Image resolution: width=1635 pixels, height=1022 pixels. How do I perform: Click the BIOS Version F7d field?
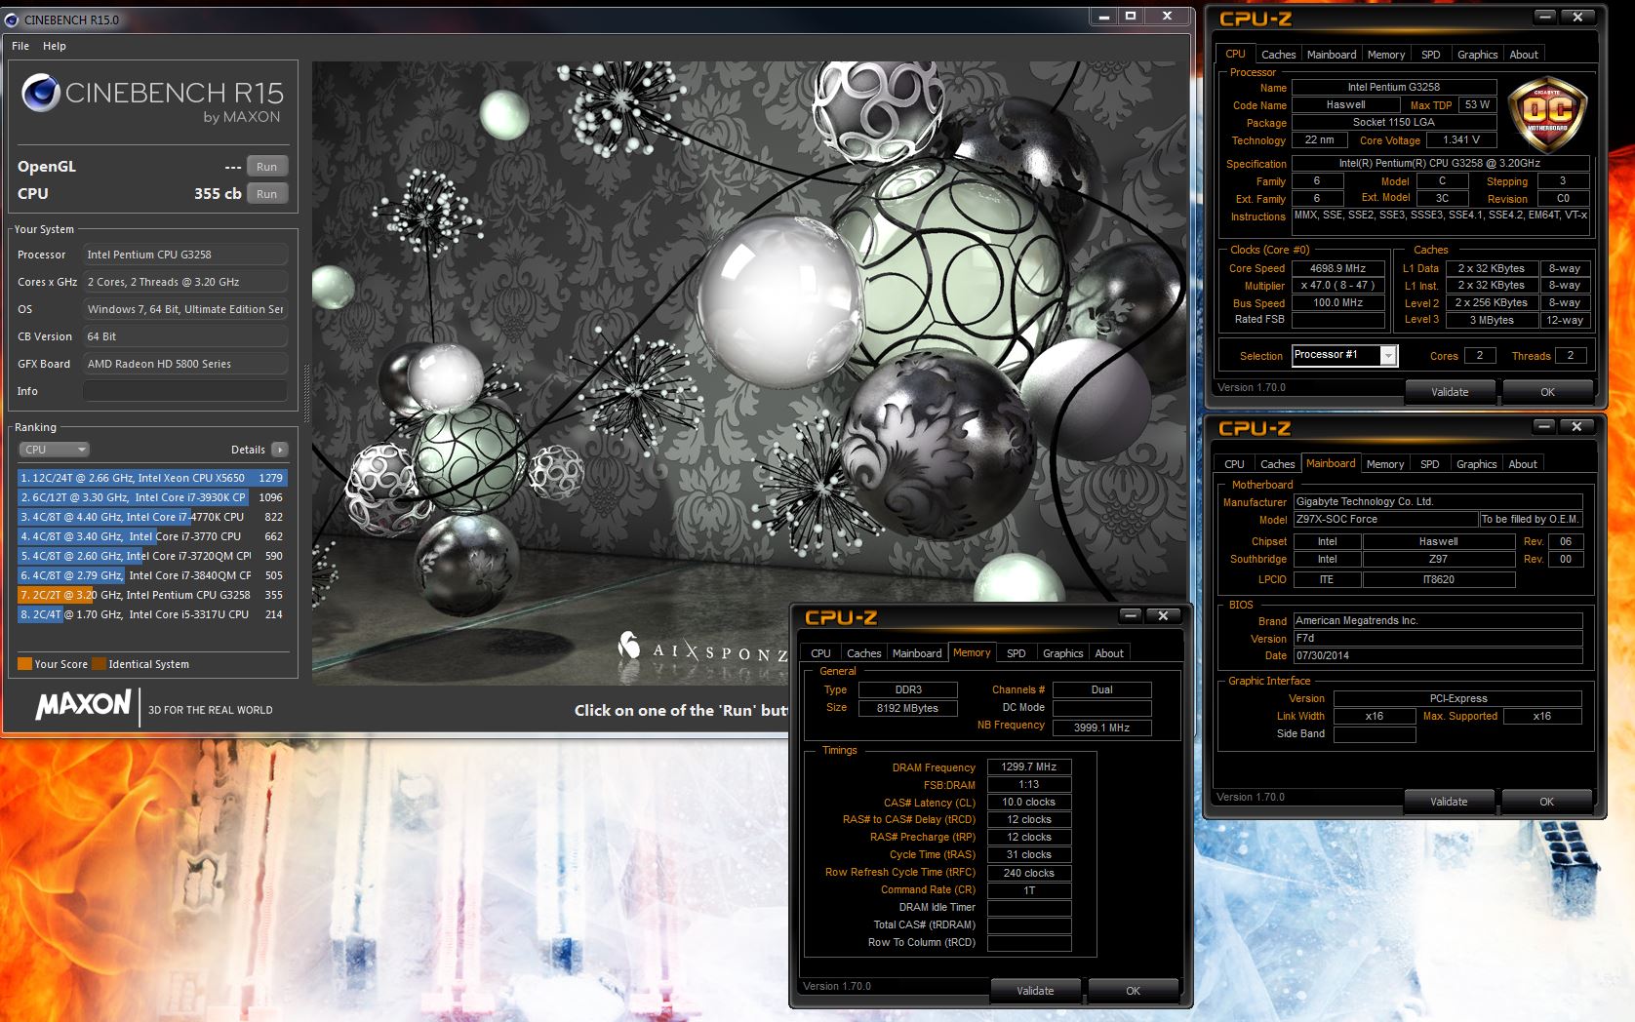click(1438, 639)
